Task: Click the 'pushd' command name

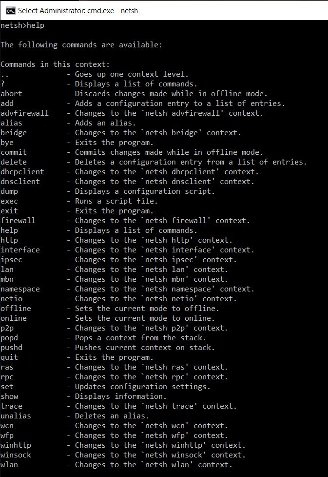Action: [12, 348]
